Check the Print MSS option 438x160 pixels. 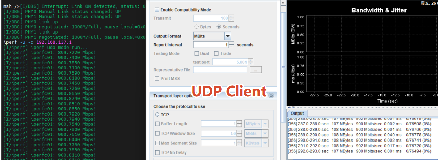pyautogui.click(x=157, y=78)
